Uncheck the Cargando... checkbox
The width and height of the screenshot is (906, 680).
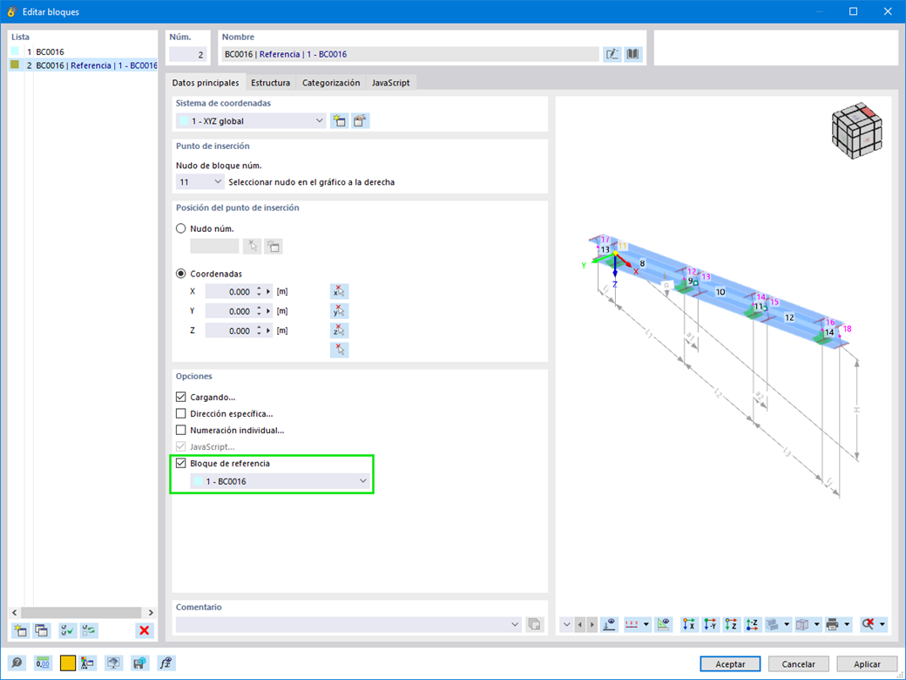coord(181,398)
